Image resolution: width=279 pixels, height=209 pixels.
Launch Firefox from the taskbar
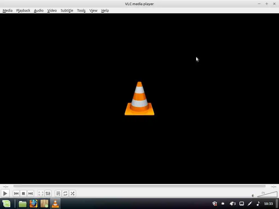click(x=34, y=204)
